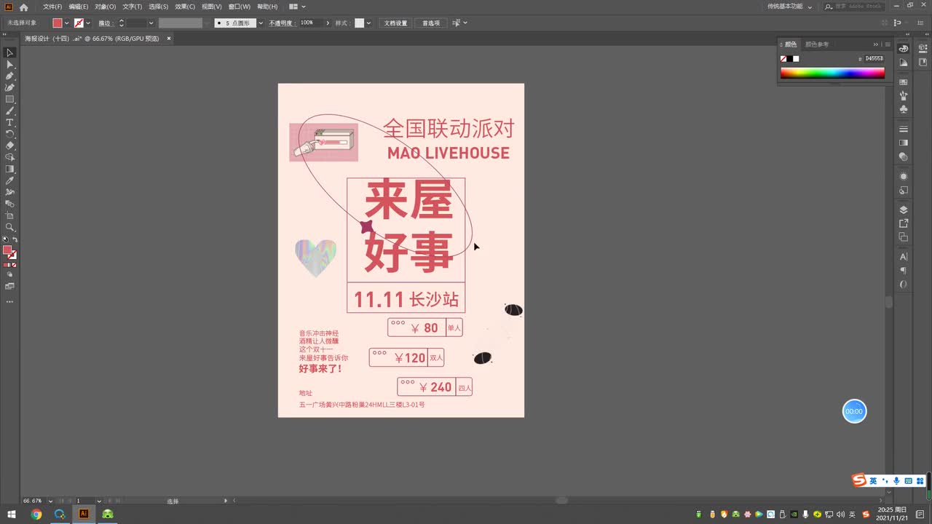Select the Rotate tool
The image size is (932, 524).
pyautogui.click(x=9, y=134)
